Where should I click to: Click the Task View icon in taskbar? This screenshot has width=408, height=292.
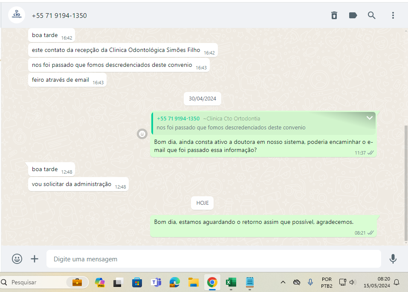click(118, 282)
